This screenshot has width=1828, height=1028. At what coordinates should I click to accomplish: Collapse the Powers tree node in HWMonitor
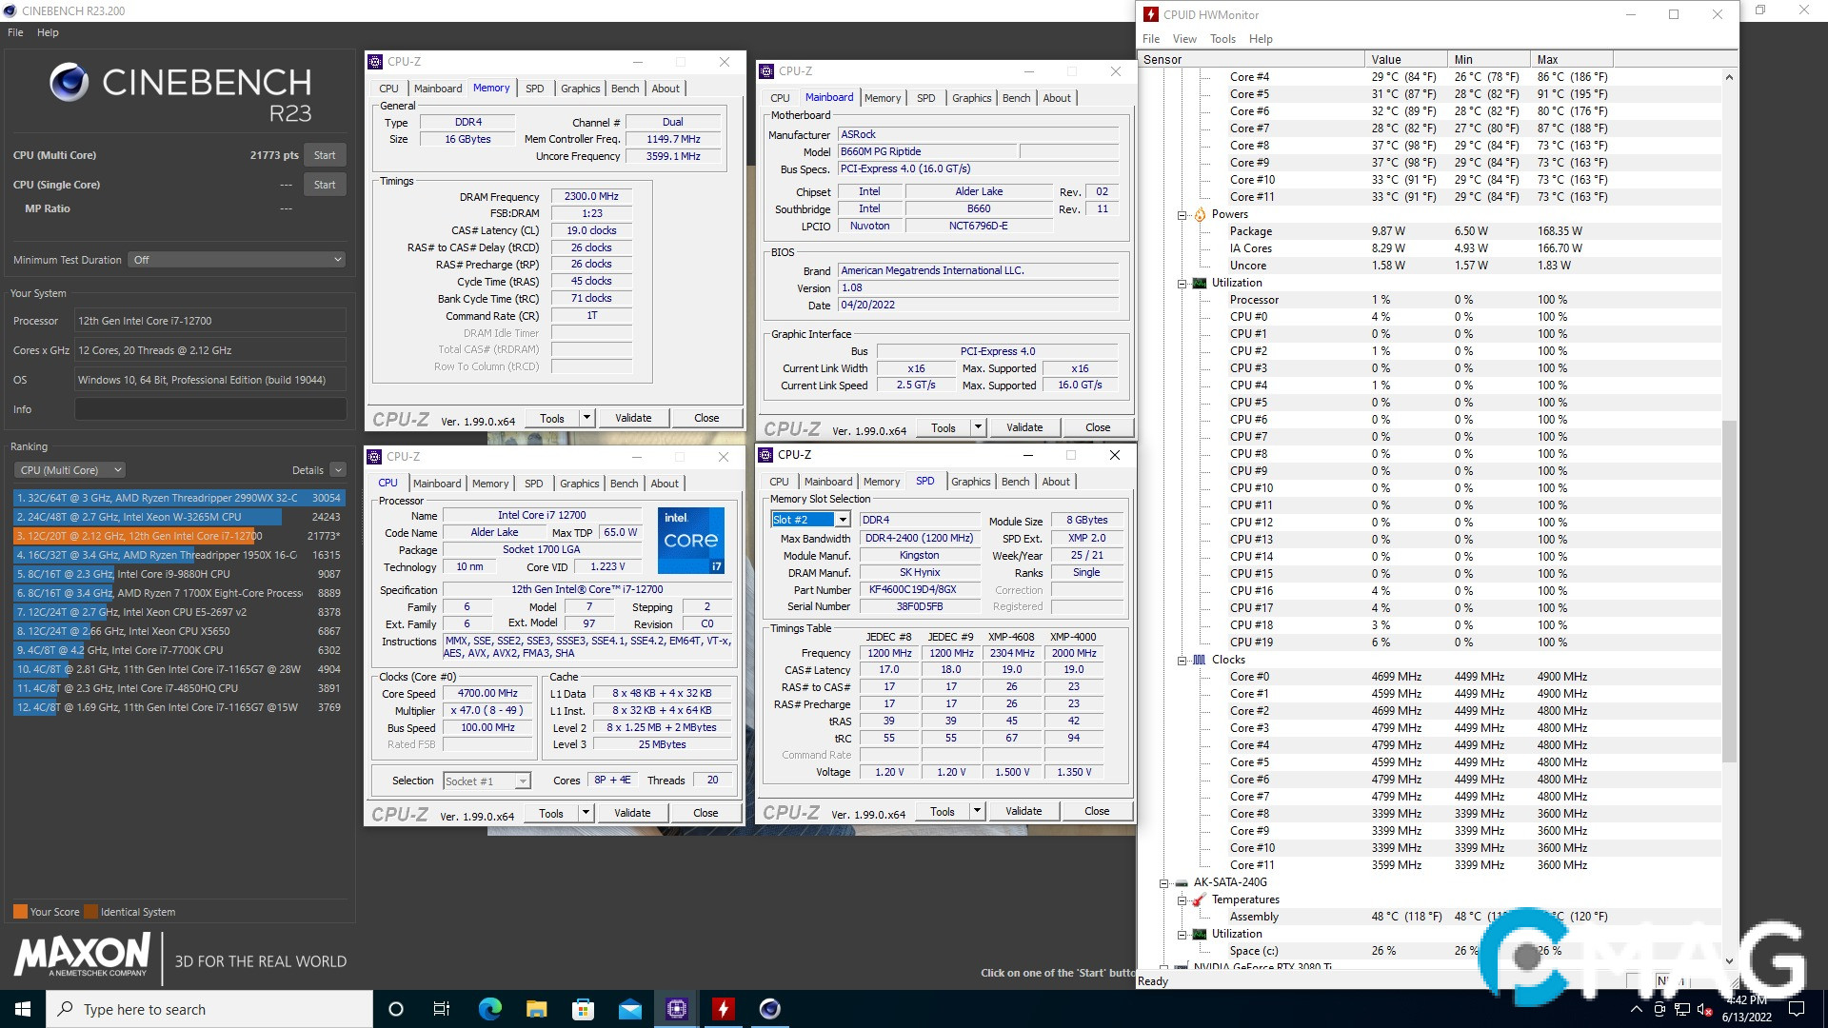click(x=1182, y=215)
